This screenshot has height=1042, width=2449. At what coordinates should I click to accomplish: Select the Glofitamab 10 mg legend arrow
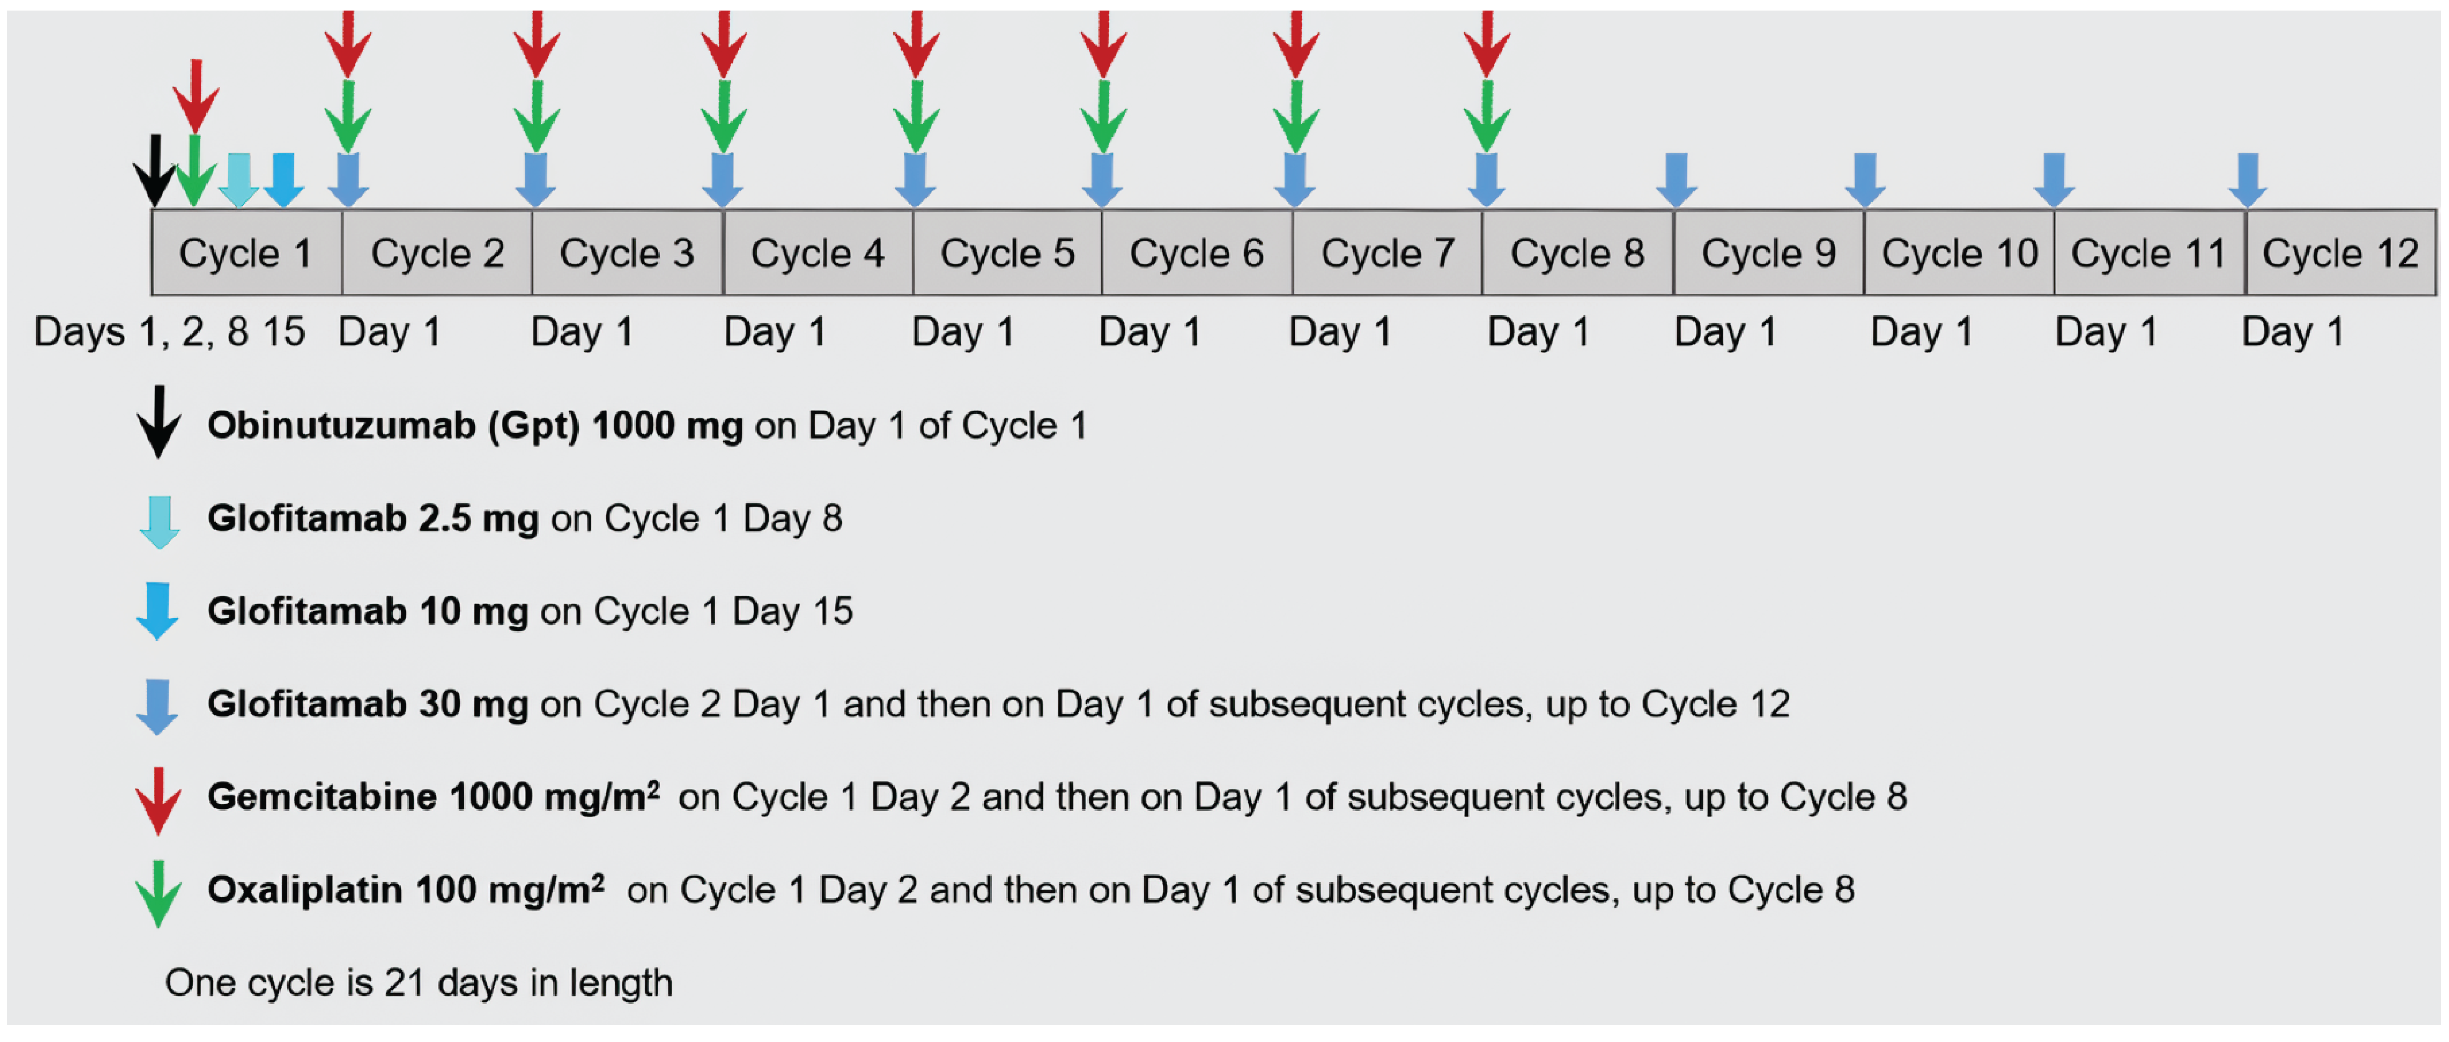pos(158,610)
